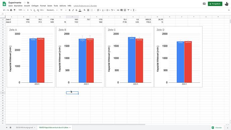Click the blue Vorher bar in Zelle C

[132, 60]
